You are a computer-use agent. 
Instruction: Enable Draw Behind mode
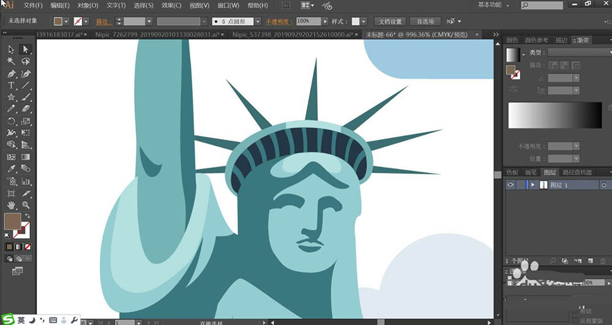point(19,258)
